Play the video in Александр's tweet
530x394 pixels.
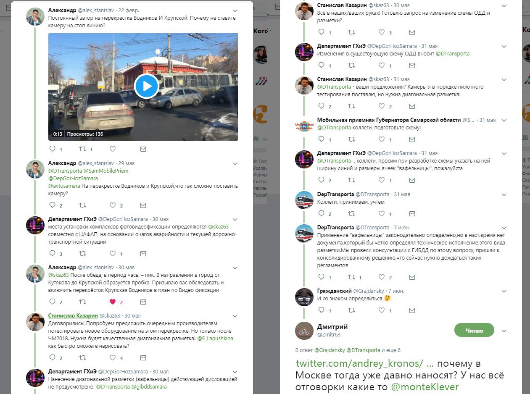[x=146, y=86]
